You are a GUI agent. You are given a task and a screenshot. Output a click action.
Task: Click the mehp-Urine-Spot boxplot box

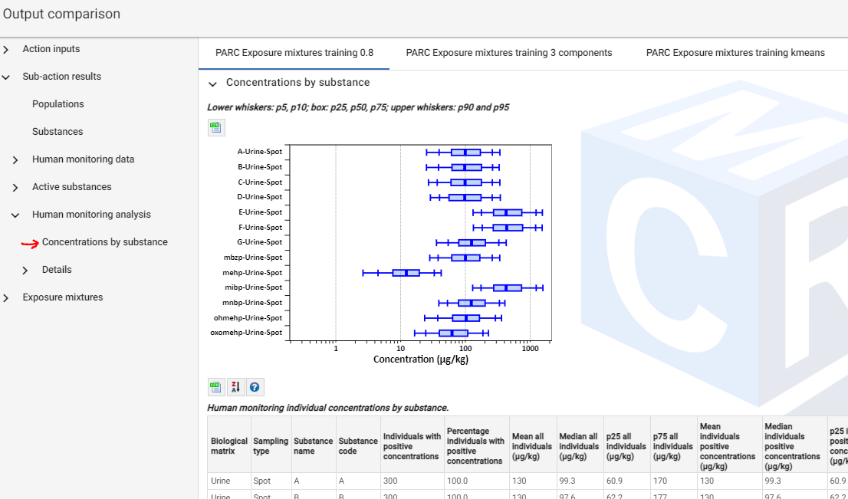point(406,272)
